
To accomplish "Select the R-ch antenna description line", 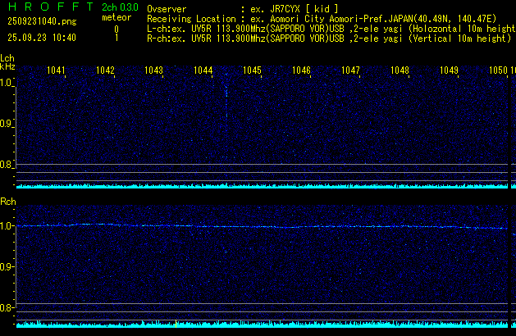I will (x=326, y=38).
